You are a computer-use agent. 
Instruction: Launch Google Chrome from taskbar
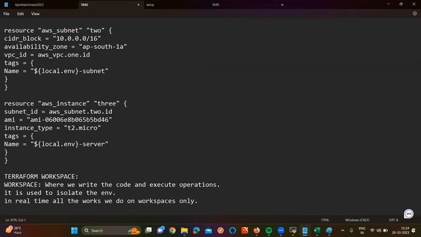coord(172,230)
